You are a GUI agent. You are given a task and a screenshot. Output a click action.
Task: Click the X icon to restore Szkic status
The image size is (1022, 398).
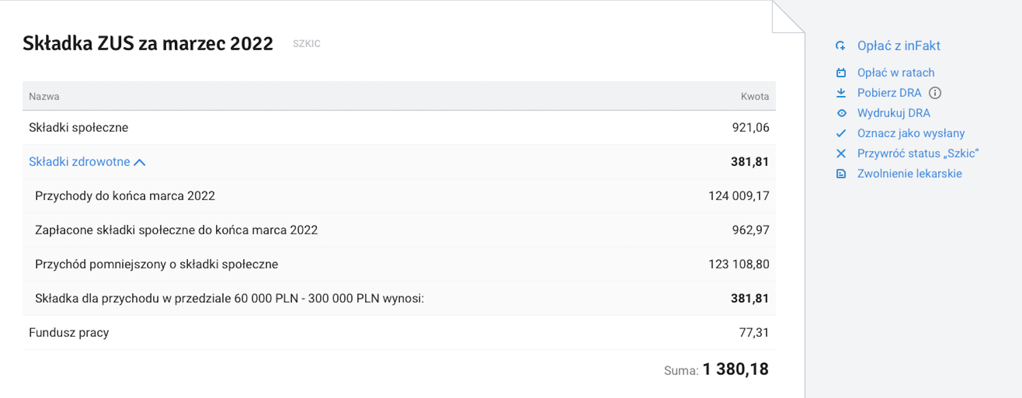[x=841, y=153]
